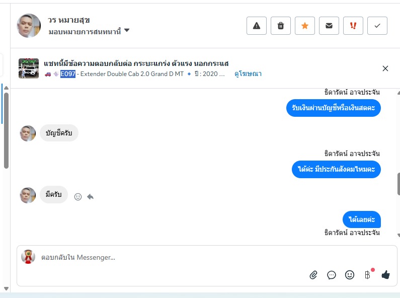The height and width of the screenshot is (298, 400).
Task: Close the ad reply banner
Action: (x=385, y=68)
